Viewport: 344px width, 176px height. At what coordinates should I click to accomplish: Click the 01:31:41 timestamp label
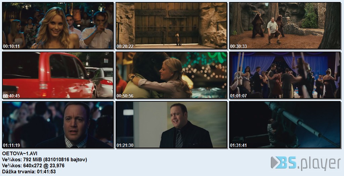tap(238, 145)
